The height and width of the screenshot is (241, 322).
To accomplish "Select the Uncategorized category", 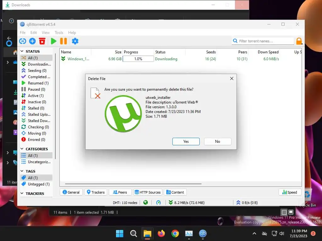I will click(x=36, y=162).
